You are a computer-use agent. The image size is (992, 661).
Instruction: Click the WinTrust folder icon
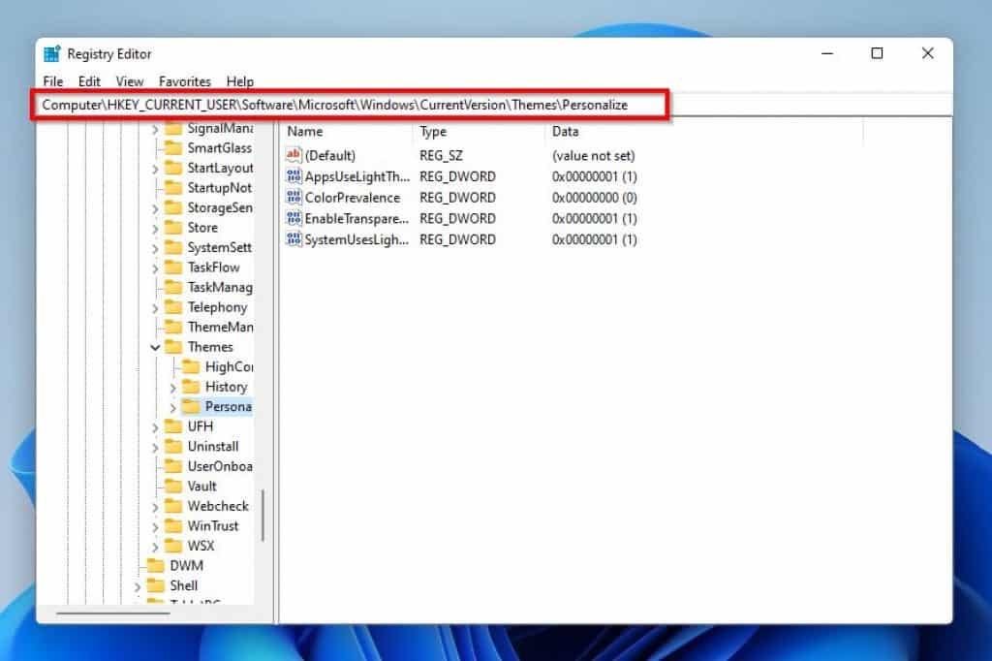[x=173, y=525]
